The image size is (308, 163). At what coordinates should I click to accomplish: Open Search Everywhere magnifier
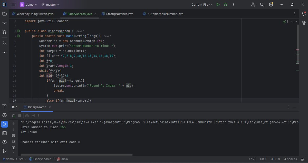tap(262, 5)
